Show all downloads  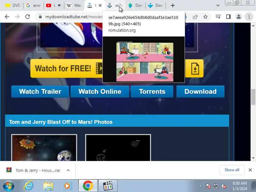pyautogui.click(x=232, y=170)
